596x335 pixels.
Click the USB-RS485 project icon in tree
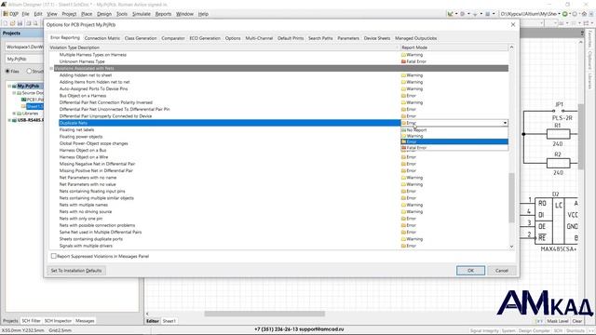click(14, 120)
